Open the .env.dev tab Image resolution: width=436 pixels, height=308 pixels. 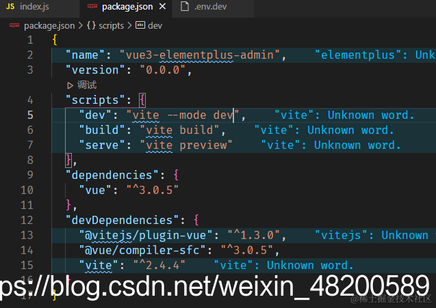[213, 7]
